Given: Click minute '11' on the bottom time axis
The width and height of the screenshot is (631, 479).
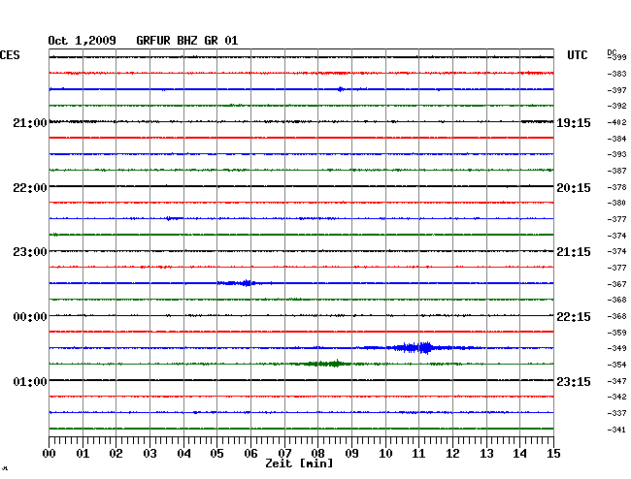Looking at the screenshot, I should click(x=418, y=454).
